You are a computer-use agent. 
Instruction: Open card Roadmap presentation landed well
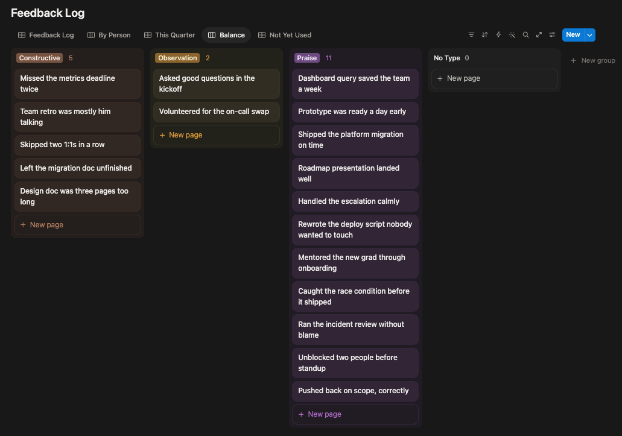(x=355, y=174)
